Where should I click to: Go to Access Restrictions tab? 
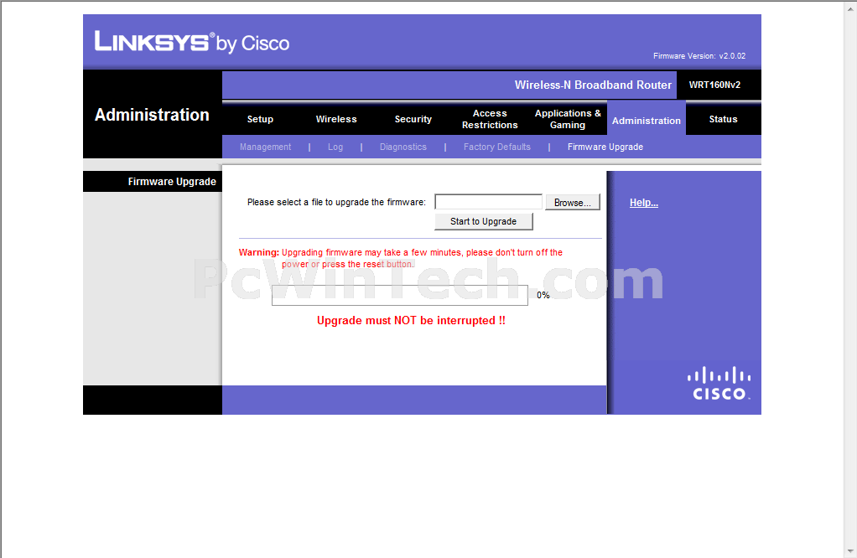pos(490,119)
